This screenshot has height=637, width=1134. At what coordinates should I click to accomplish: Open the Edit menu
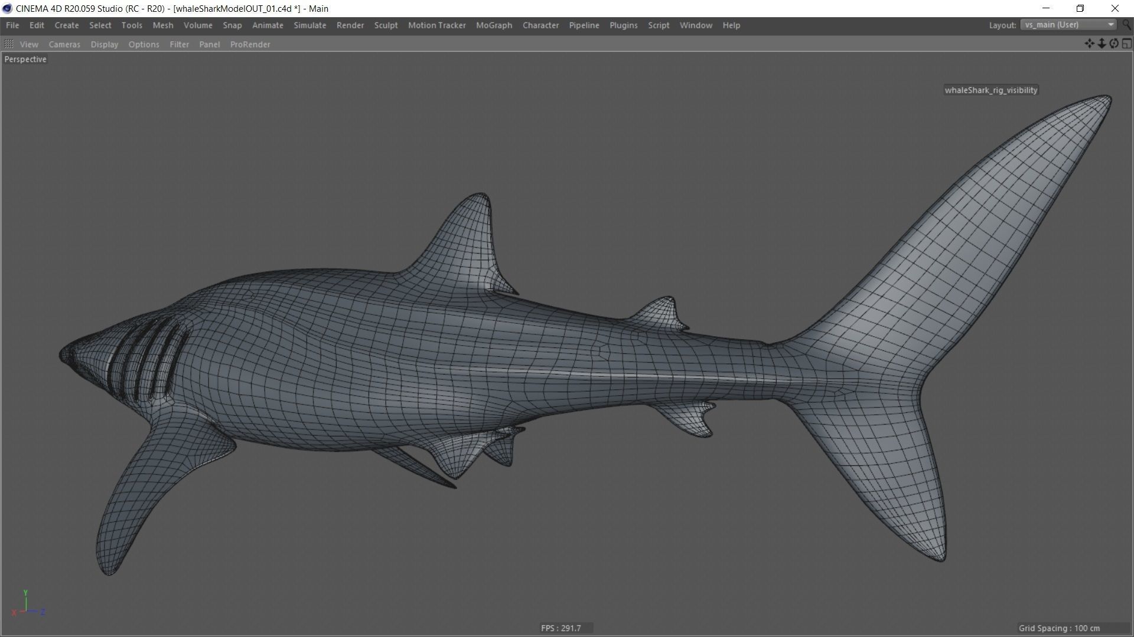pos(37,25)
